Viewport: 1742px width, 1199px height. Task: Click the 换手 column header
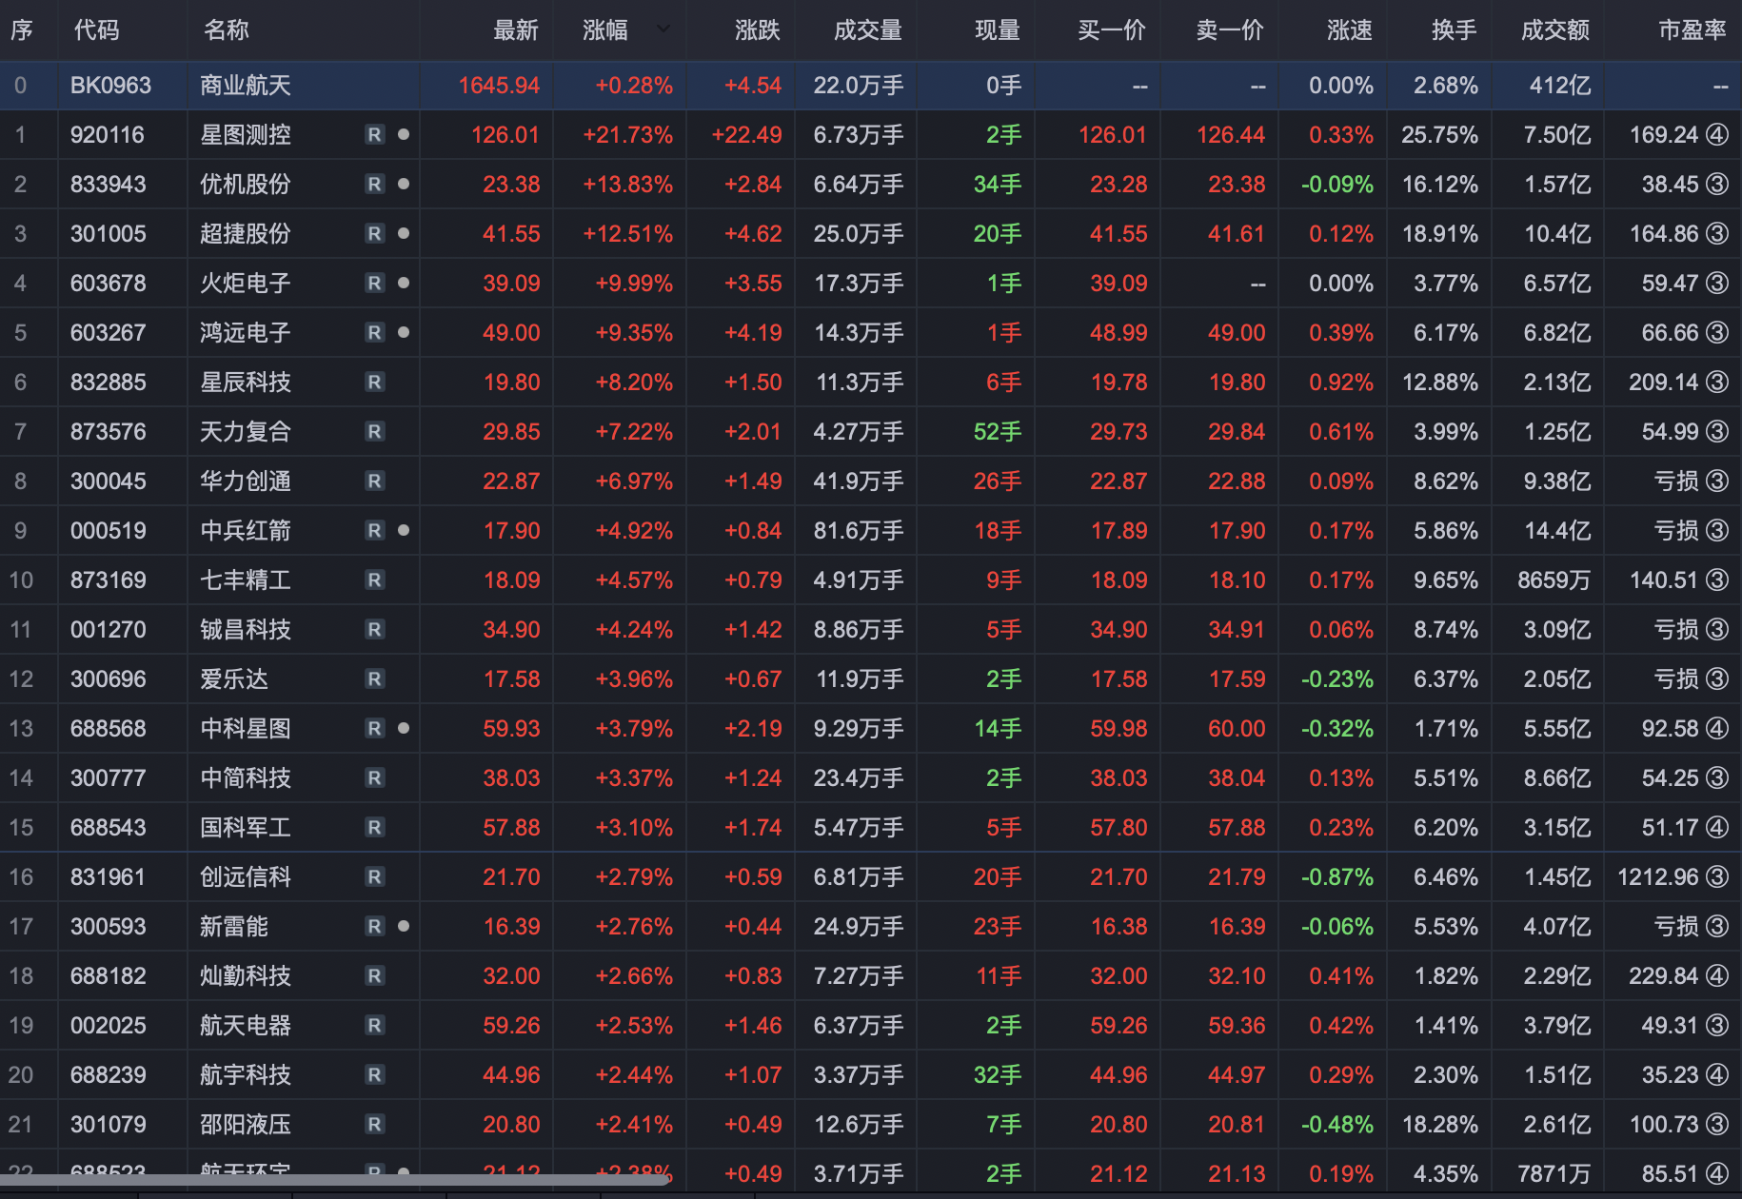click(1454, 30)
